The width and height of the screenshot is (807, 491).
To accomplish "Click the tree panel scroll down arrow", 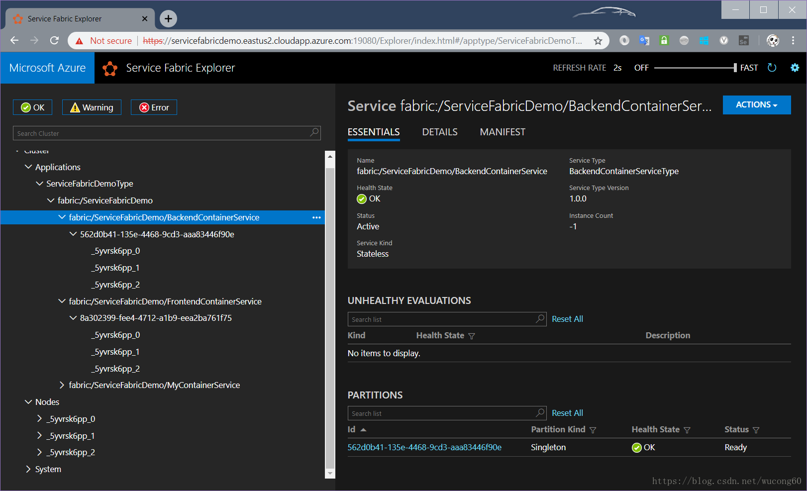I will pyautogui.click(x=330, y=473).
